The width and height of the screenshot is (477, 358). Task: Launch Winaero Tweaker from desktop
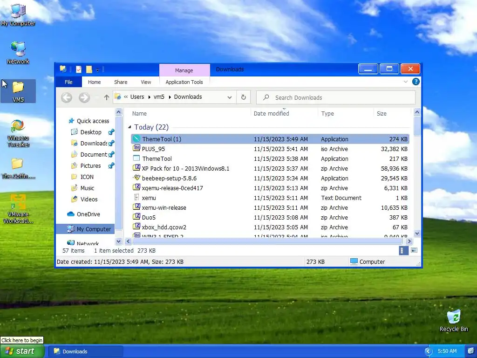coord(18,133)
